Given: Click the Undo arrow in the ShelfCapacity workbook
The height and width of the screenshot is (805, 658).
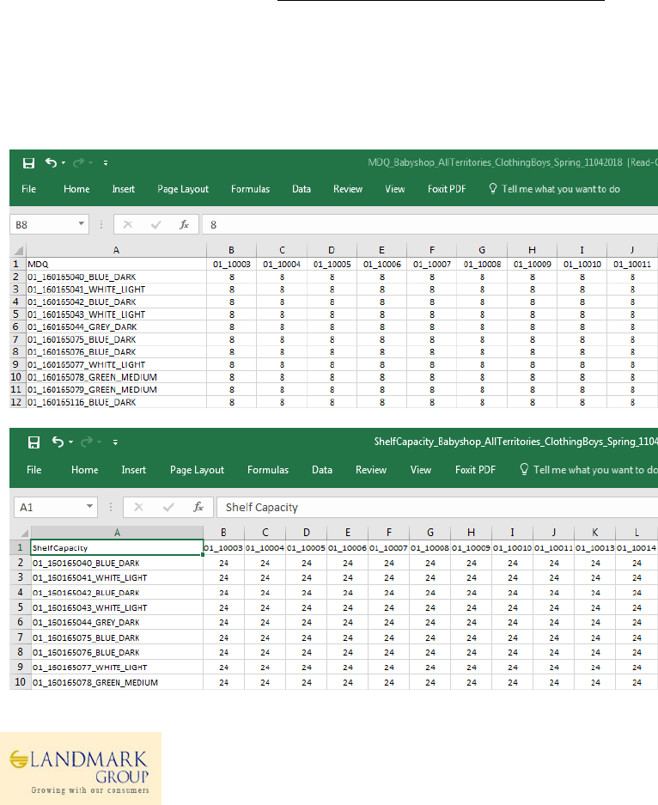Looking at the screenshot, I should point(58,442).
